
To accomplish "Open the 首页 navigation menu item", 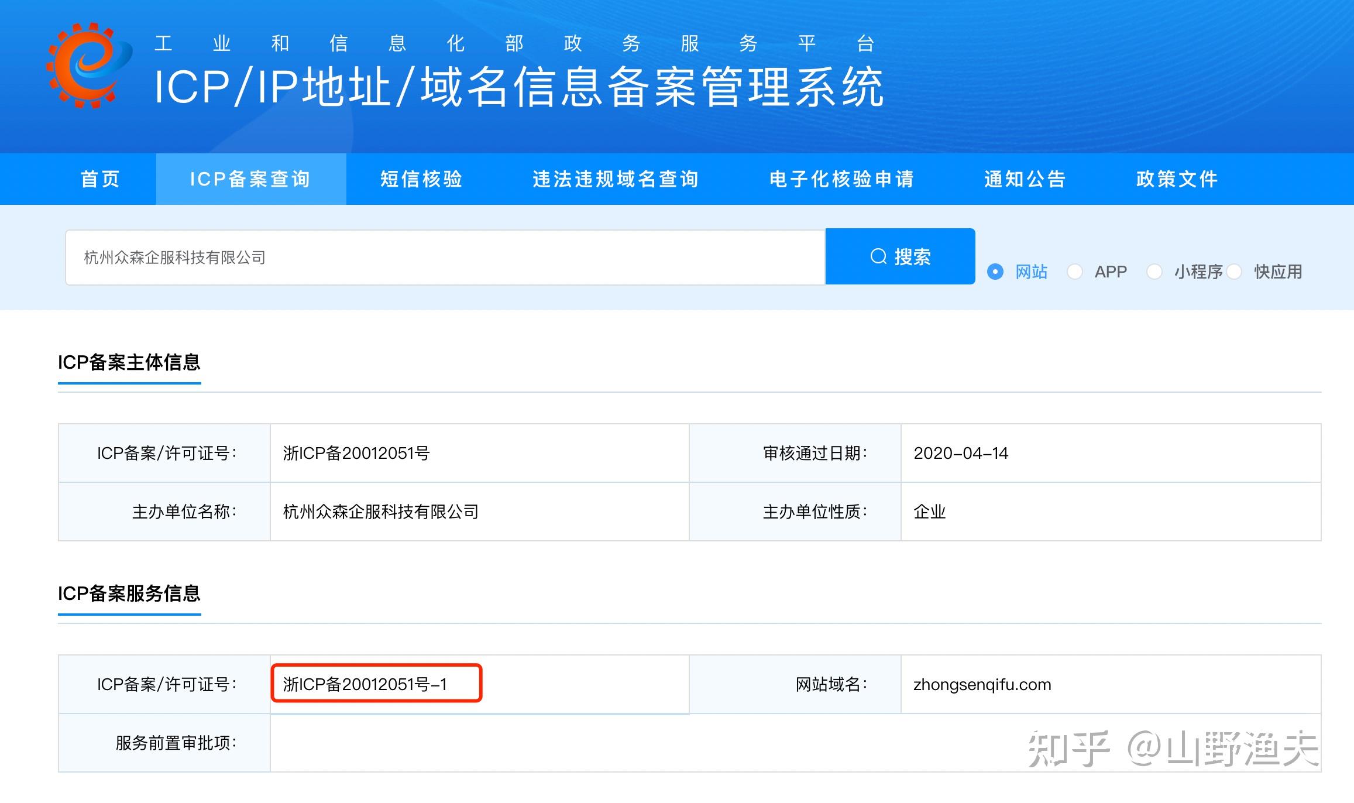I will click(99, 179).
